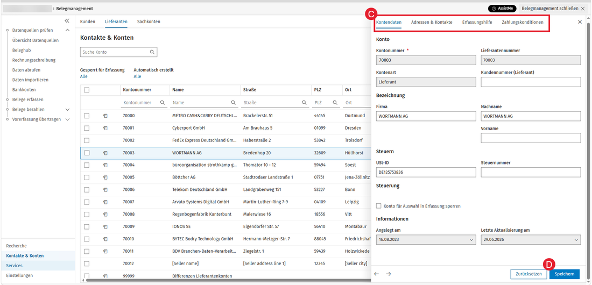
Task: Click Vorname input field
Action: click(x=531, y=138)
